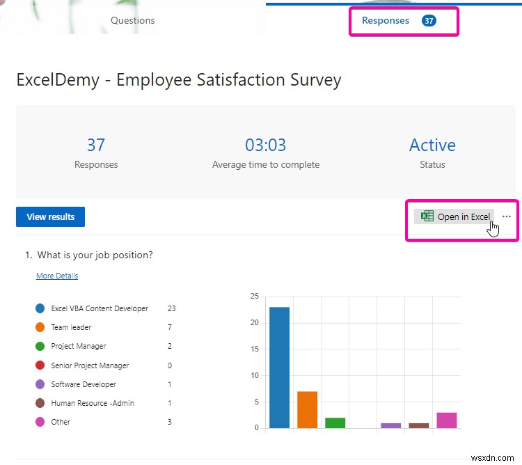
Task: Click the green Project Manager legend dot
Action: 39,346
